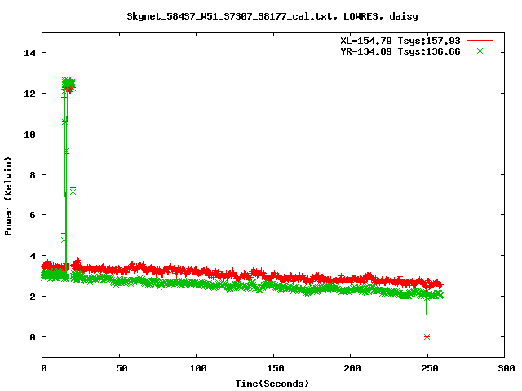Select the YR-134.09 Tsys:136.66 legend entry

tap(400, 51)
